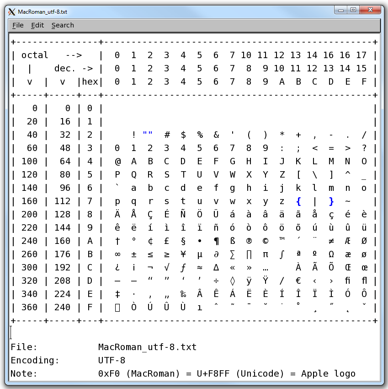Image resolution: width=388 pixels, height=389 pixels.
Task: Maximize the editor window
Action: (353, 10)
